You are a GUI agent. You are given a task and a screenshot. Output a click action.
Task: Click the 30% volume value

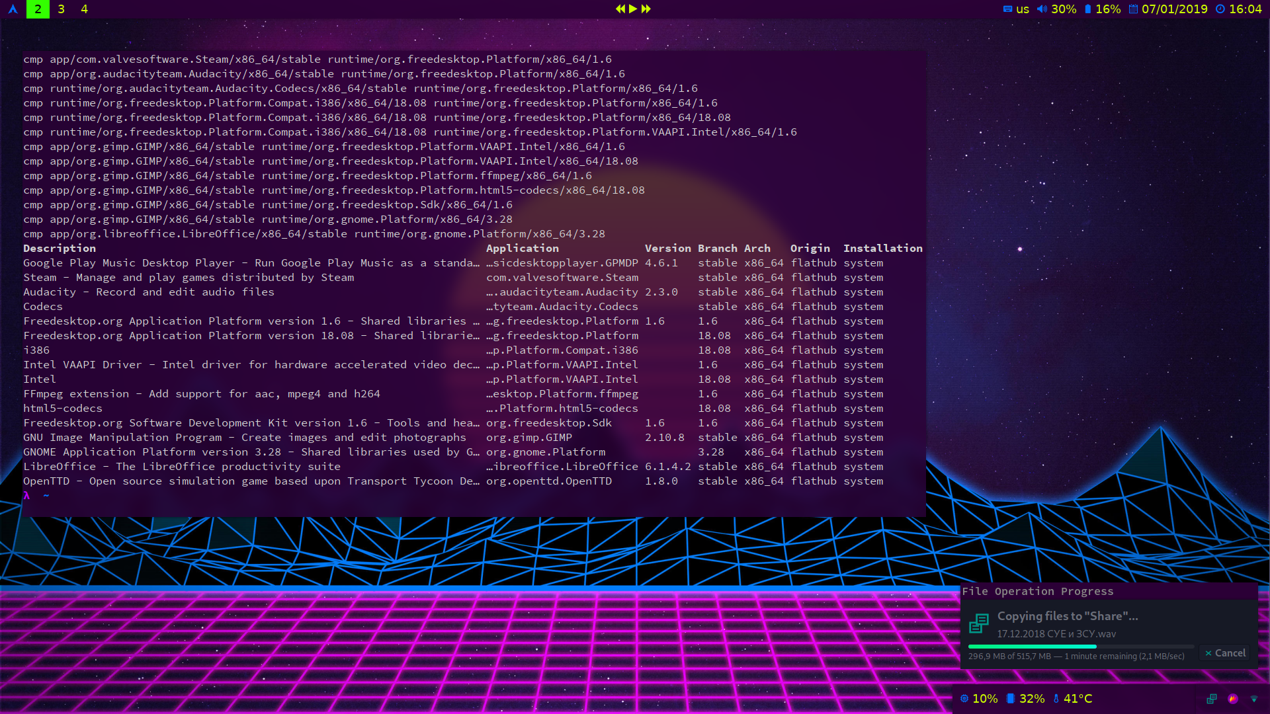point(1064,9)
